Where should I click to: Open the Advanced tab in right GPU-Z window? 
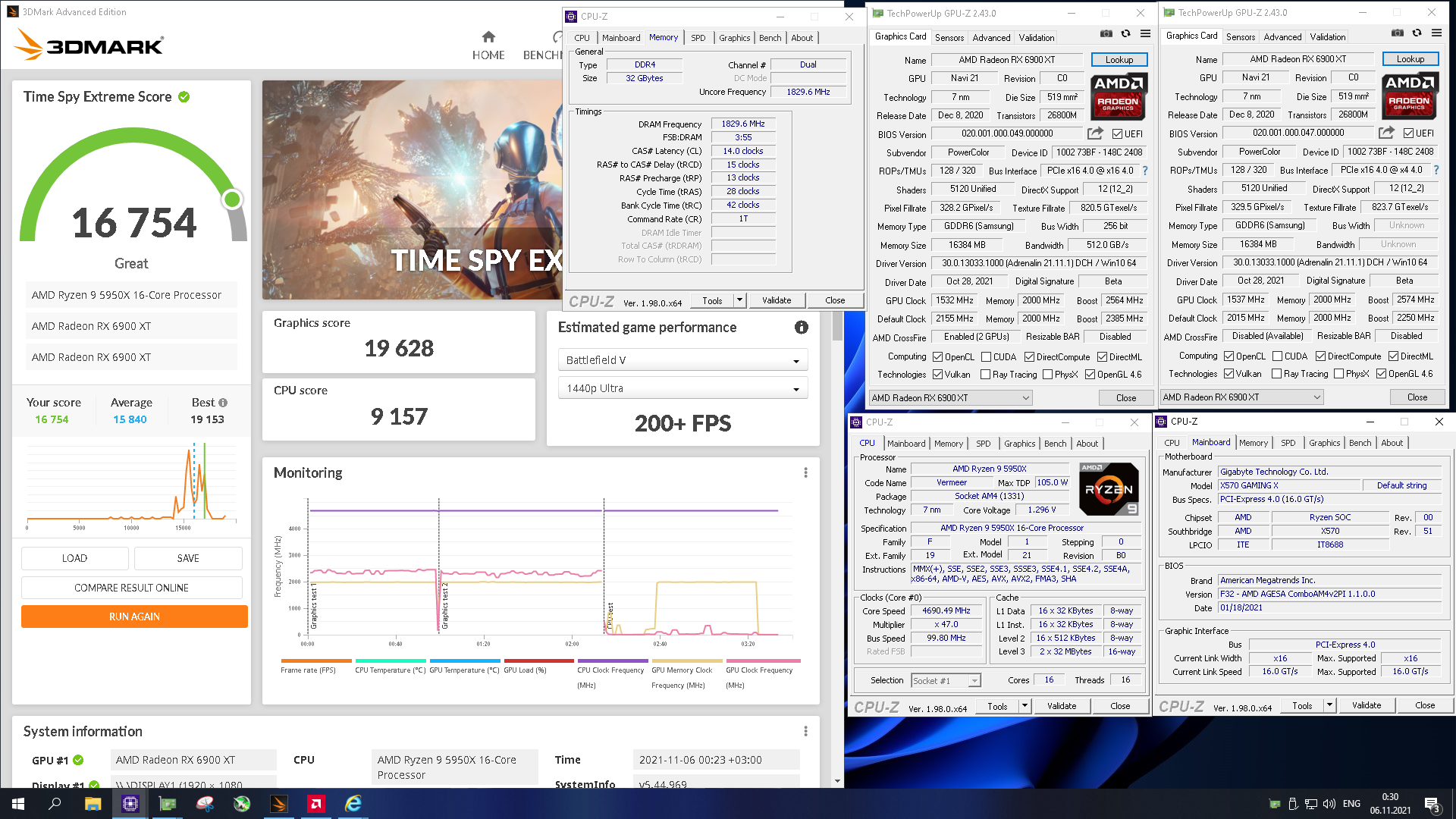tap(1282, 37)
